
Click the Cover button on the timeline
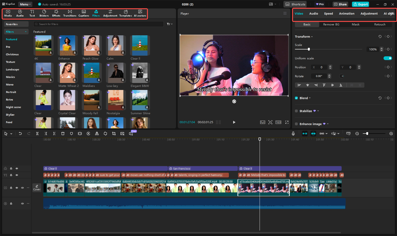click(37, 188)
